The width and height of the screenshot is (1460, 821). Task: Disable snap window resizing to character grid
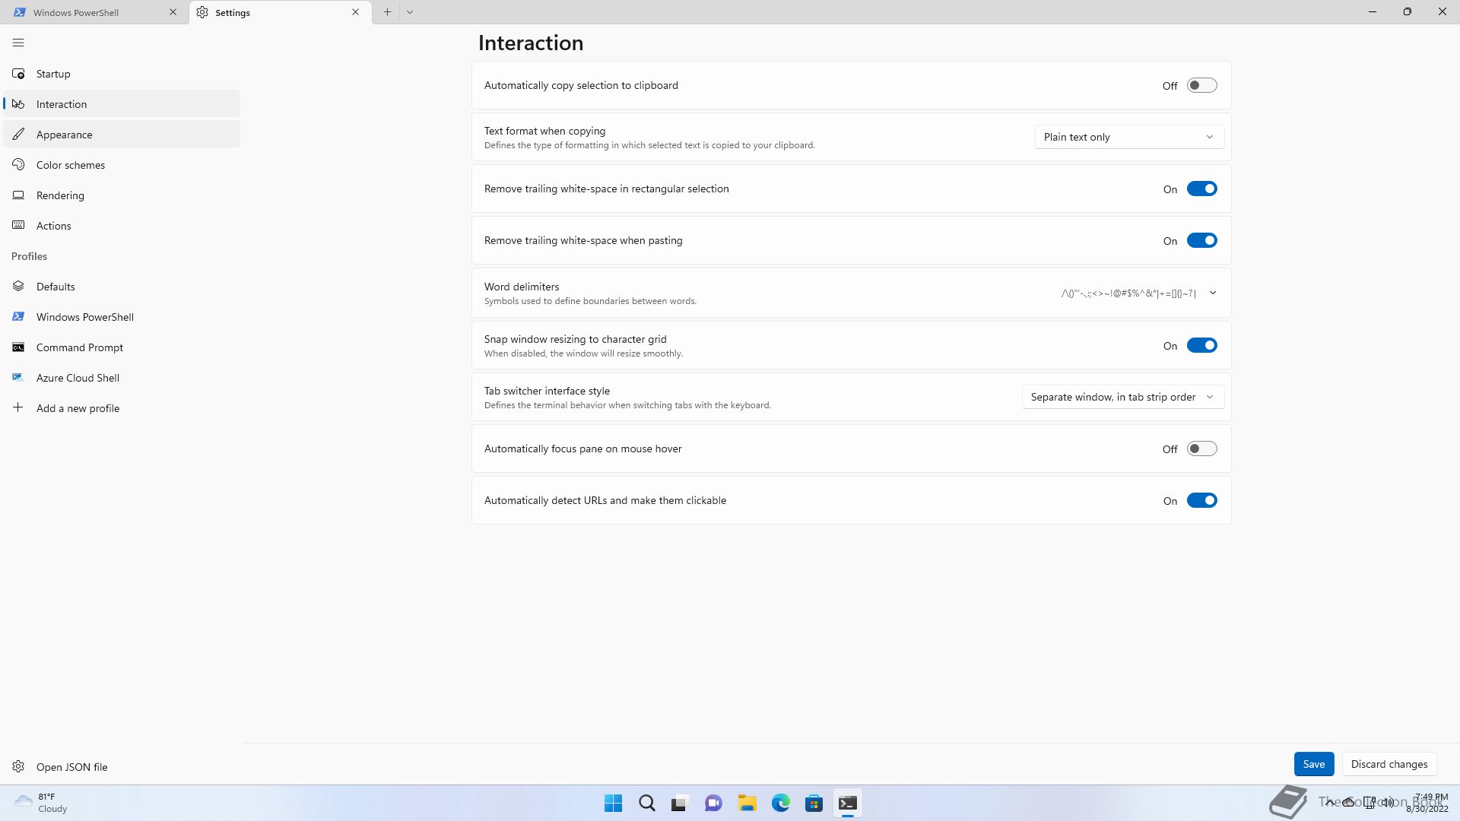1201,345
